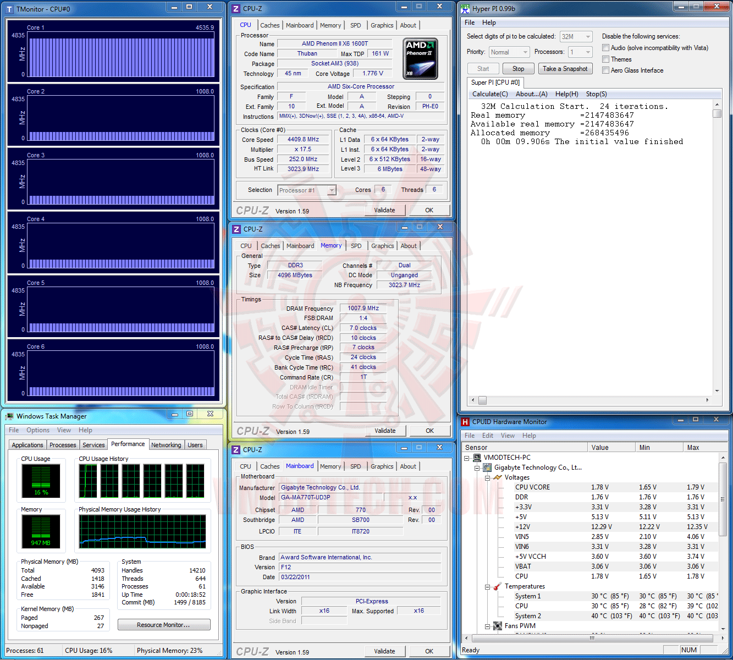The width and height of the screenshot is (733, 660).
Task: Open the digits of pi dropdown showing 32M
Action: point(576,37)
